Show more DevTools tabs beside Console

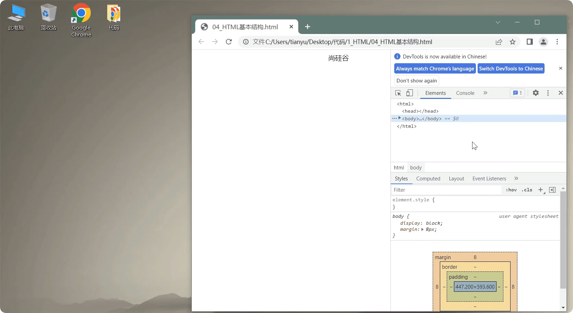click(485, 93)
